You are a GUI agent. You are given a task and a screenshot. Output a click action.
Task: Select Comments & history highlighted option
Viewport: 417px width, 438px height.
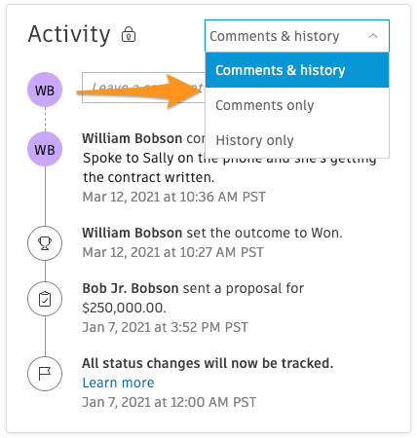coord(297,70)
